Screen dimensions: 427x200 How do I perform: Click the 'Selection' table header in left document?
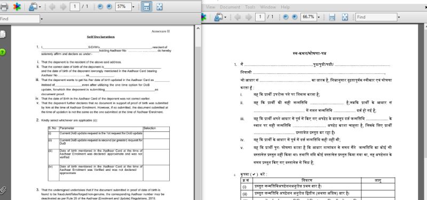(x=149, y=128)
